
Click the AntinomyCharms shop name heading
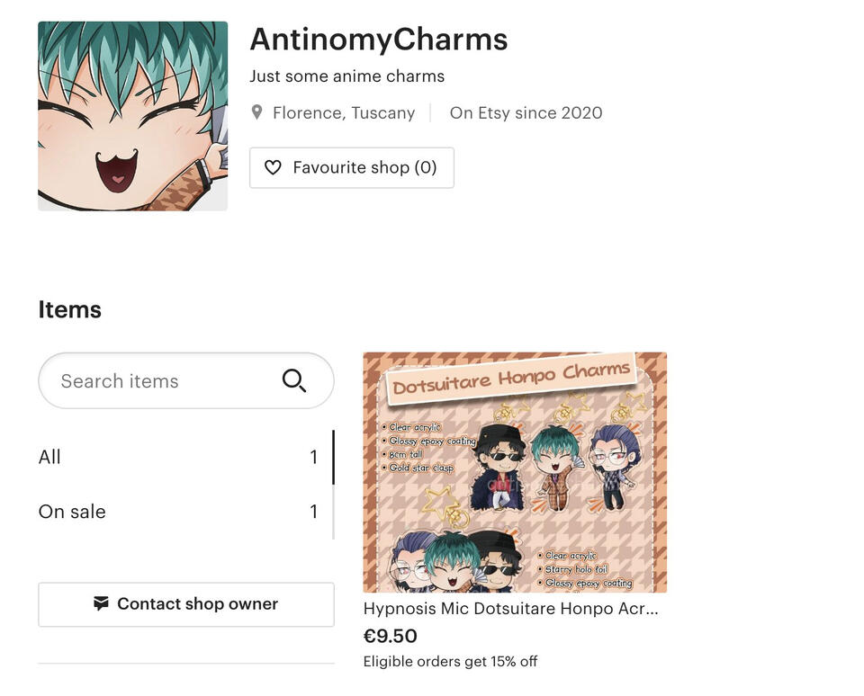point(379,40)
